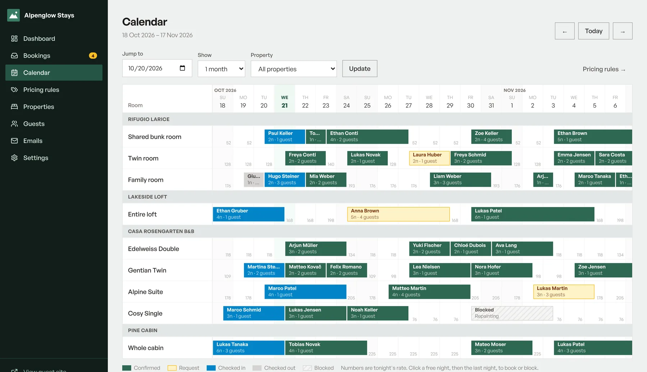647x372 pixels.
Task: Click the Bookings badge showing 4
Action: [x=93, y=56]
